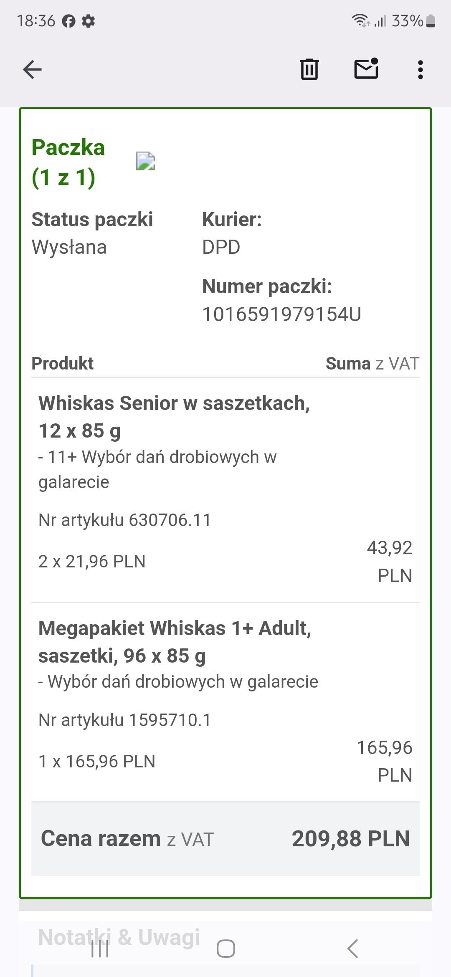Tap the Android system back chevron
Viewport: 451px width, 977px height.
click(x=353, y=949)
